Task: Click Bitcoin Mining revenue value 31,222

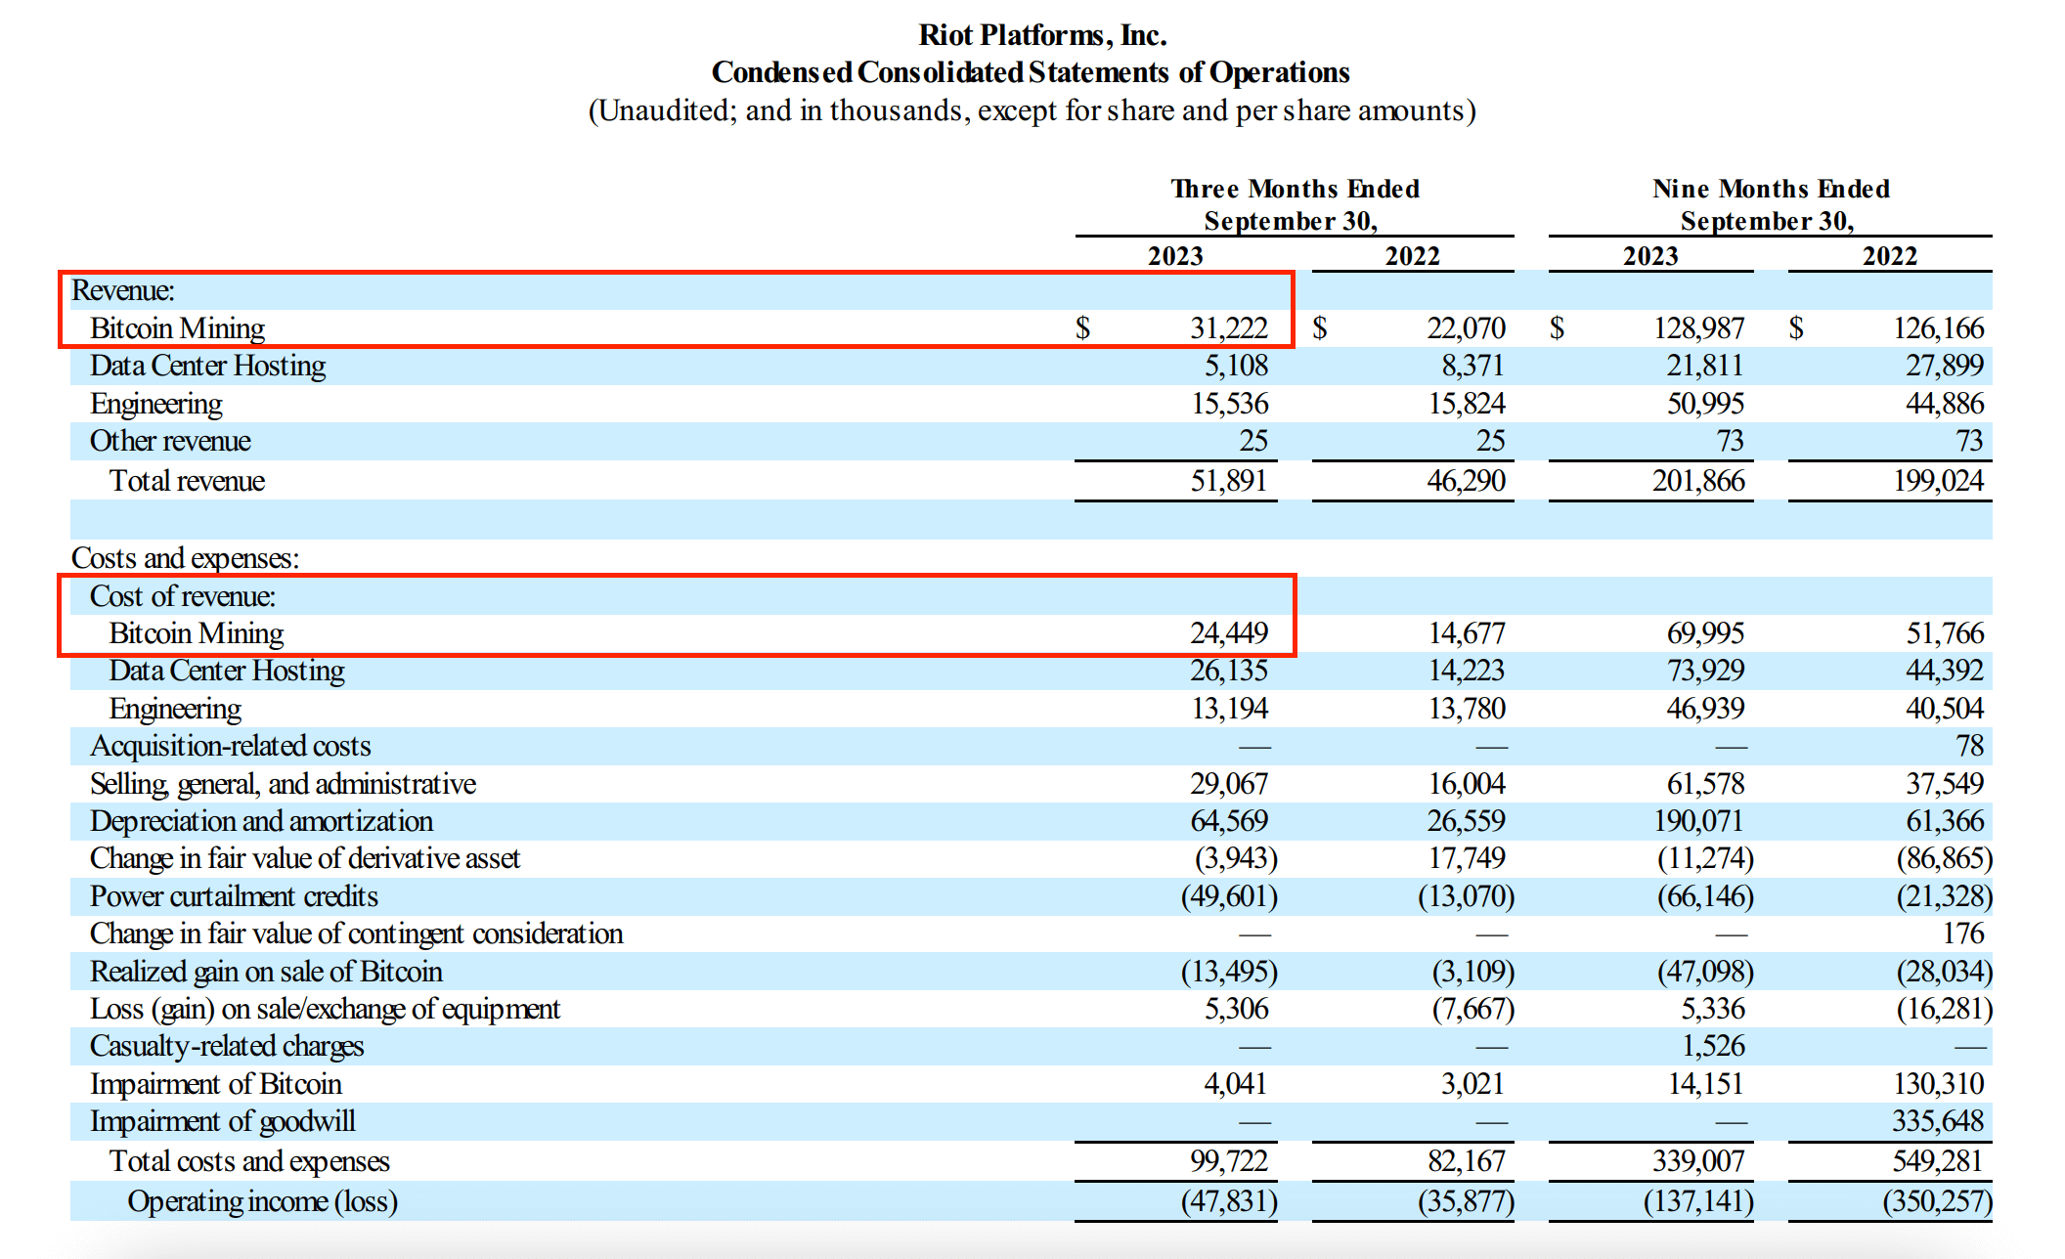Action: 1228,328
